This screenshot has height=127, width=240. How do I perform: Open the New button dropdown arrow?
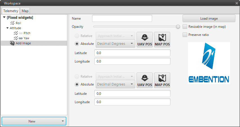pos(63,121)
